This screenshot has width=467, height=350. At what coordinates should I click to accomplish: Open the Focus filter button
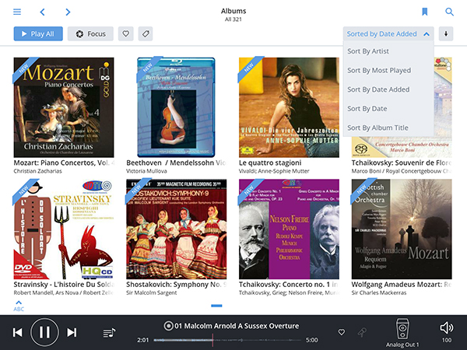tap(90, 34)
